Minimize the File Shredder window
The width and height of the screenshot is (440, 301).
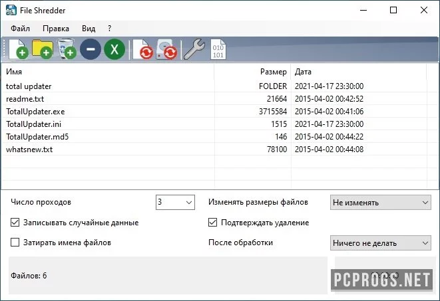[363, 10]
